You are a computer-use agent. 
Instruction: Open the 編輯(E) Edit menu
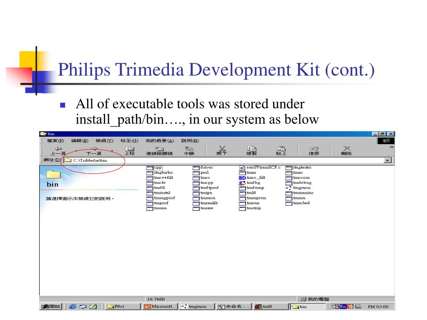coord(80,141)
